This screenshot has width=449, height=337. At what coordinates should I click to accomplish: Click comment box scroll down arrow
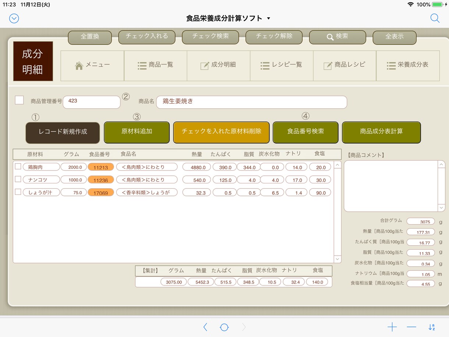pos(441,208)
